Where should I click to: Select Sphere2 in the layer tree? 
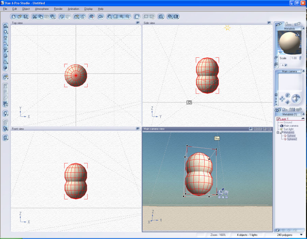292,139
